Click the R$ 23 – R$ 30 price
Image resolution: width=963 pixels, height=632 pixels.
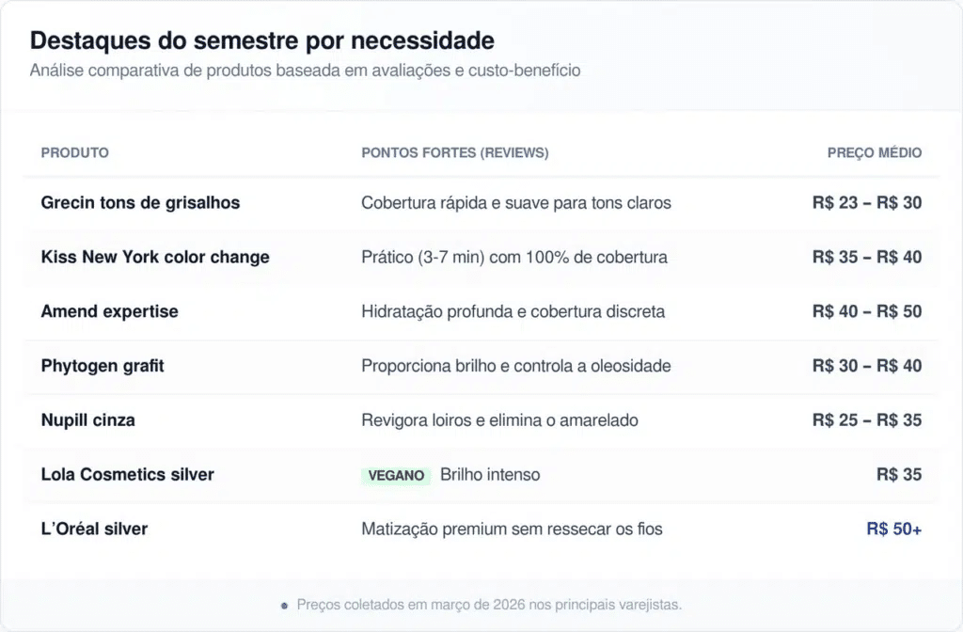click(x=867, y=203)
